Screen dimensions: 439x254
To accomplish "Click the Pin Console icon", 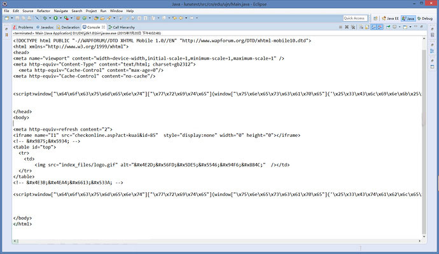I will pyautogui.click(x=388, y=27).
